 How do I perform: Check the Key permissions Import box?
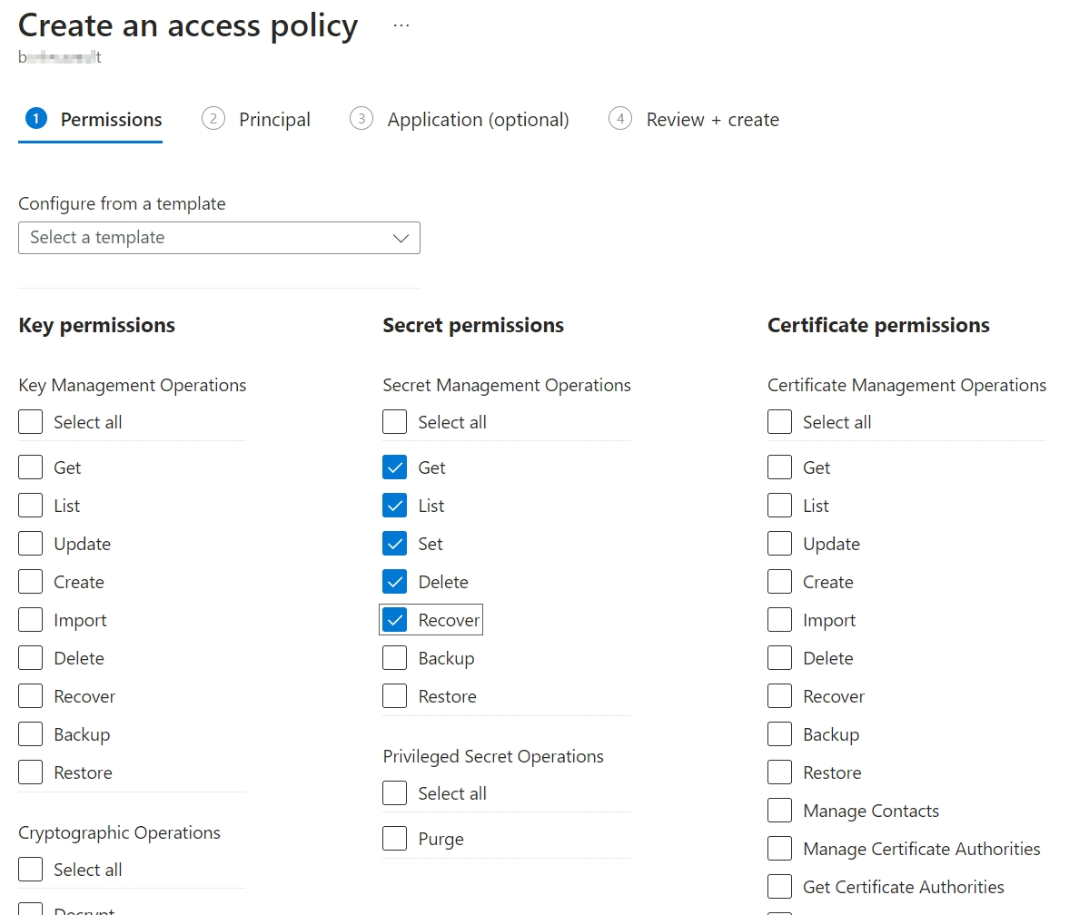(30, 620)
